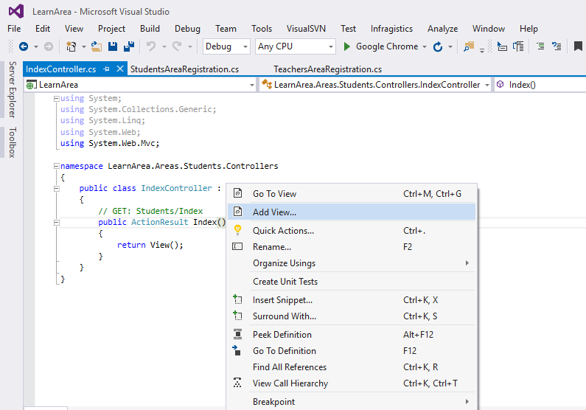586x410 pixels.
Task: Click the bookmark icon in toolbar
Action: pos(579,46)
